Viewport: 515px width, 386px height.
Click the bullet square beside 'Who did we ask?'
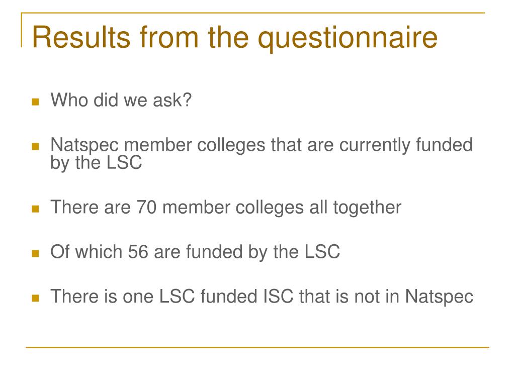[36, 102]
